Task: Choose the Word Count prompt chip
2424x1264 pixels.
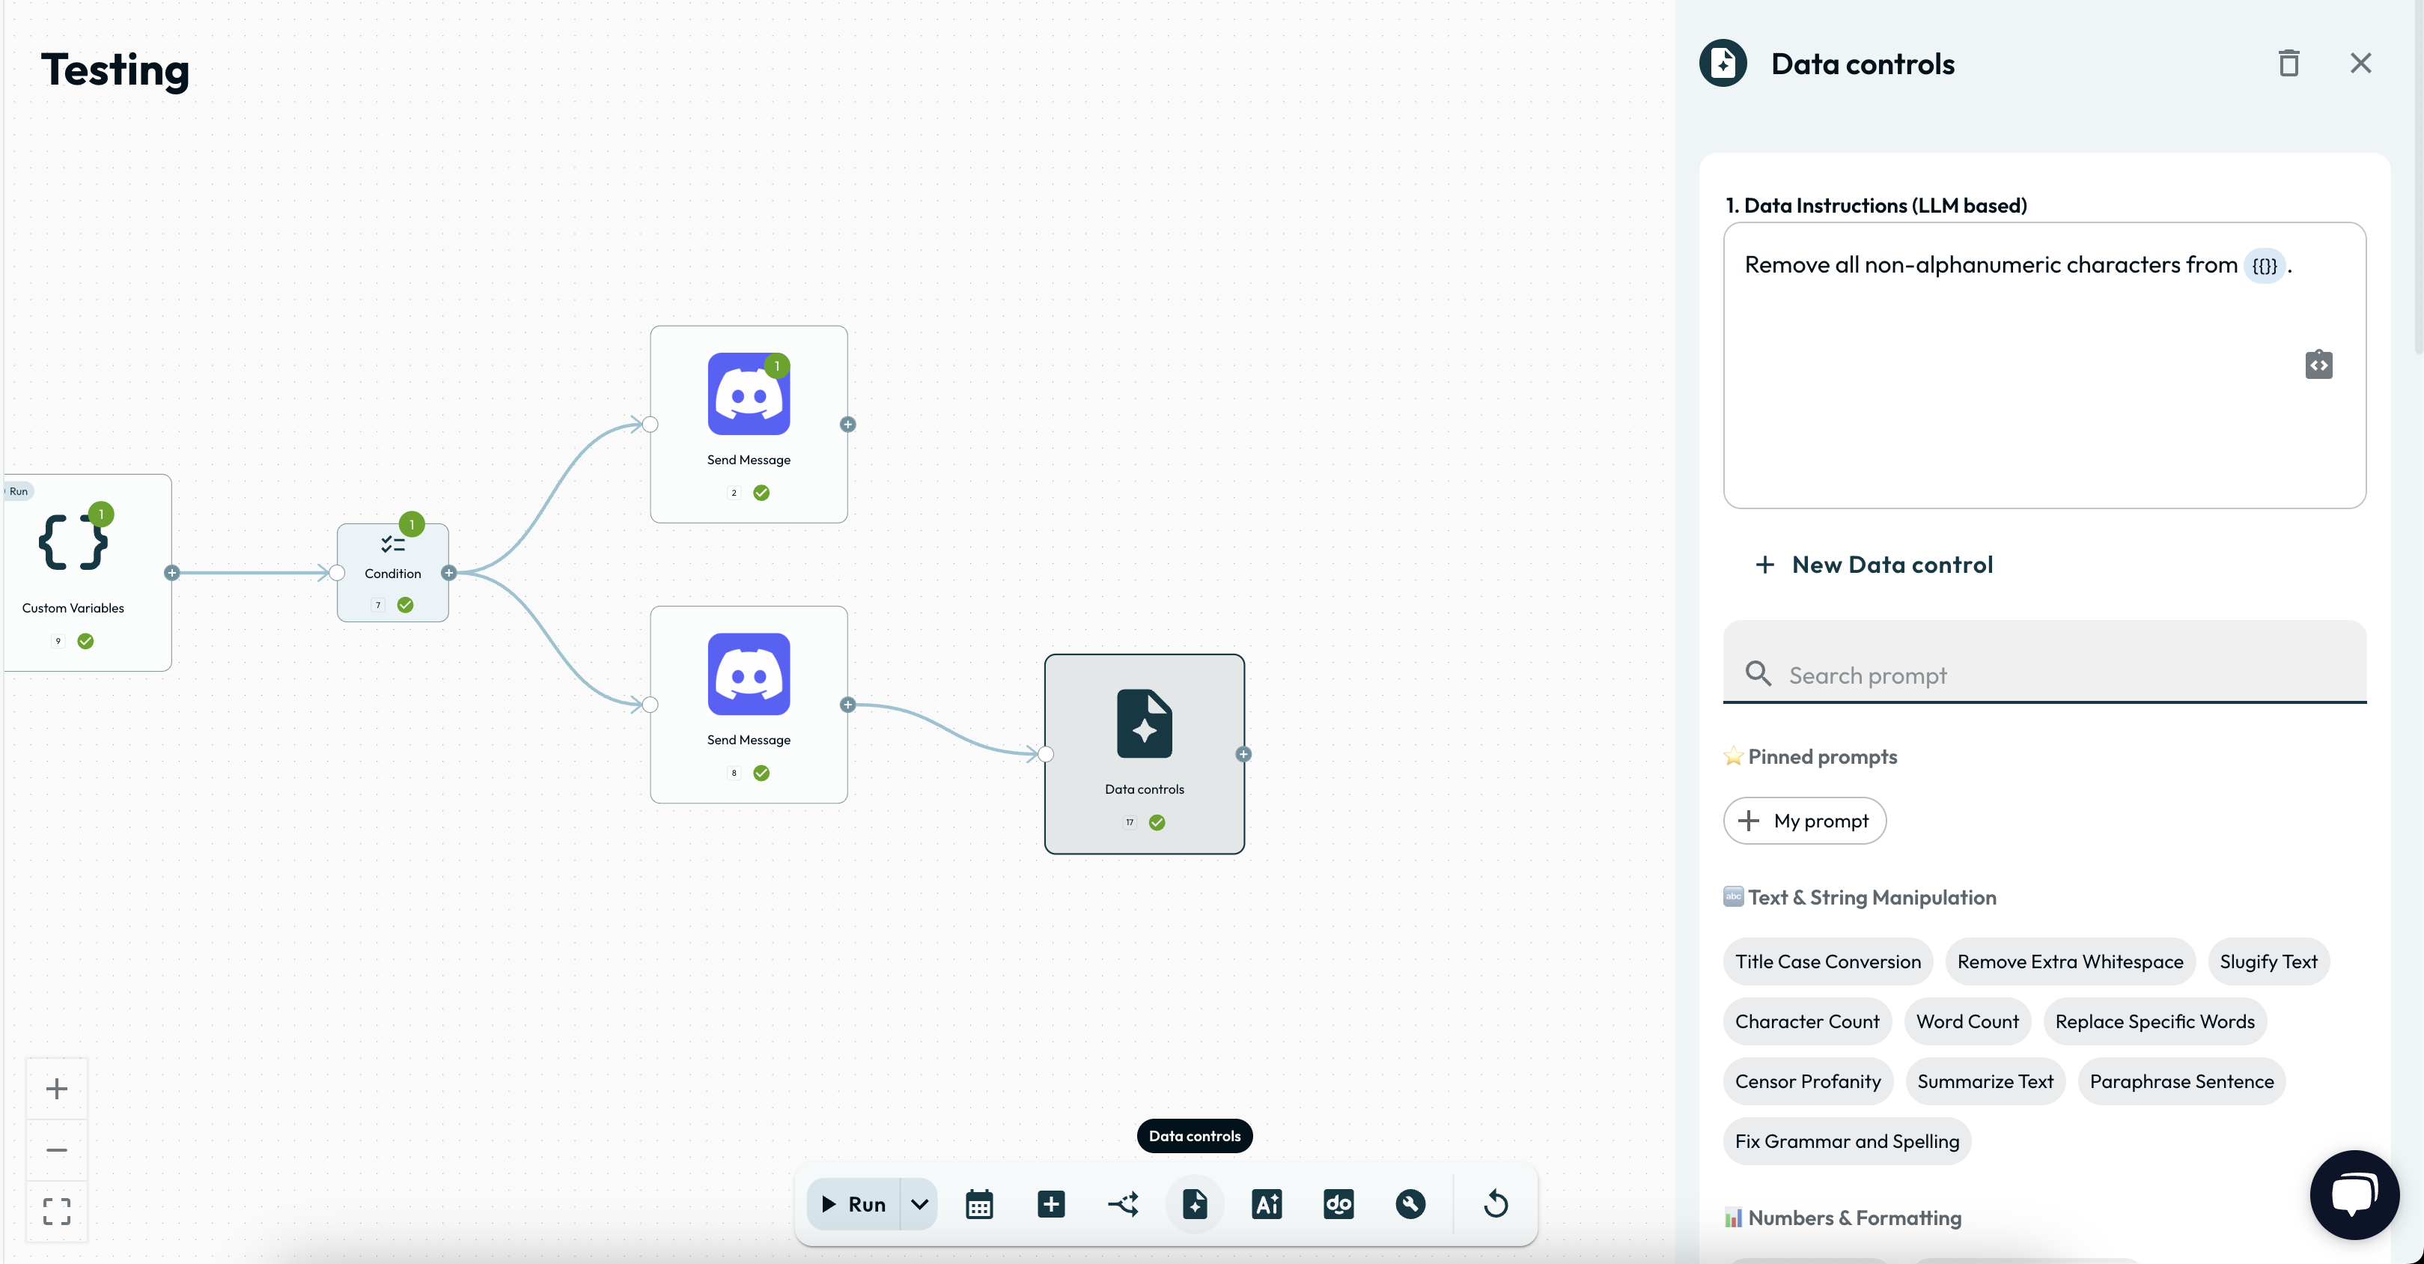Action: click(x=1967, y=1021)
